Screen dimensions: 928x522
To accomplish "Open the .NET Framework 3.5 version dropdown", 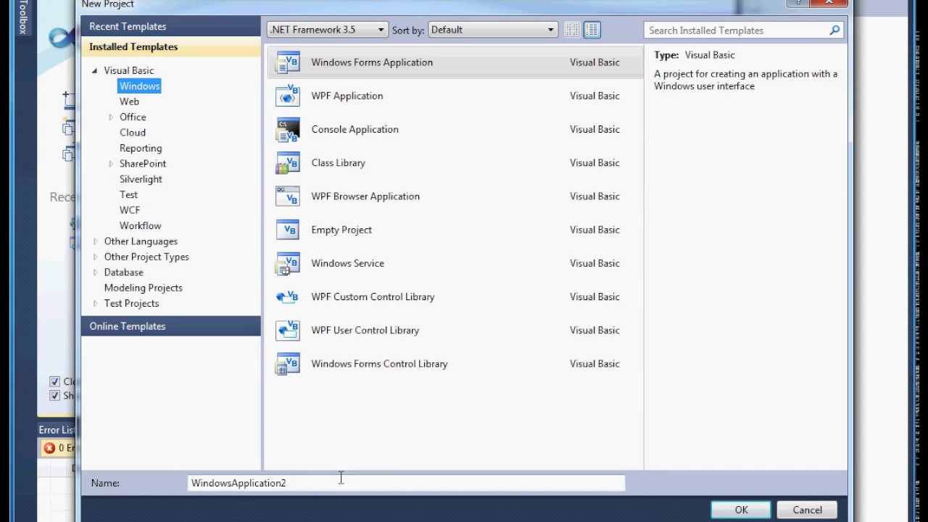I will pos(327,30).
